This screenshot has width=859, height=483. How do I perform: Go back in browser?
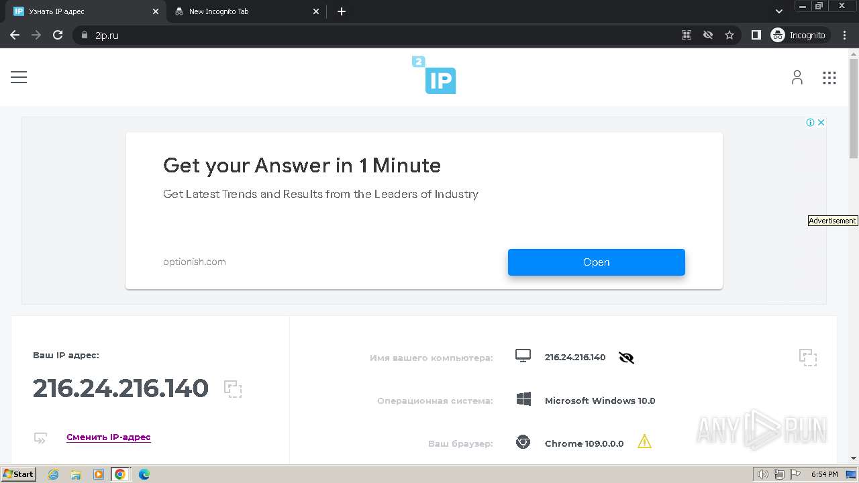15,35
